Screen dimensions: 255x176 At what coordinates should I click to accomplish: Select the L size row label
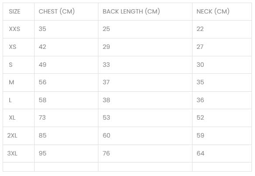10,100
